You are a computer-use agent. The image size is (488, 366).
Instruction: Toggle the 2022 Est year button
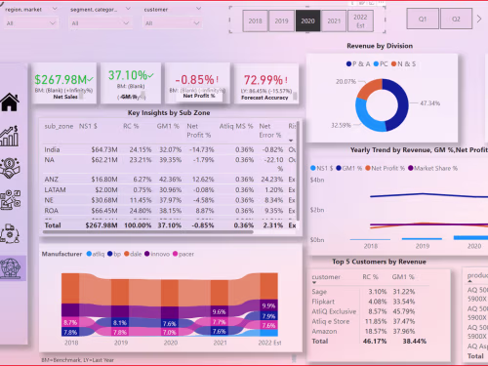point(360,20)
